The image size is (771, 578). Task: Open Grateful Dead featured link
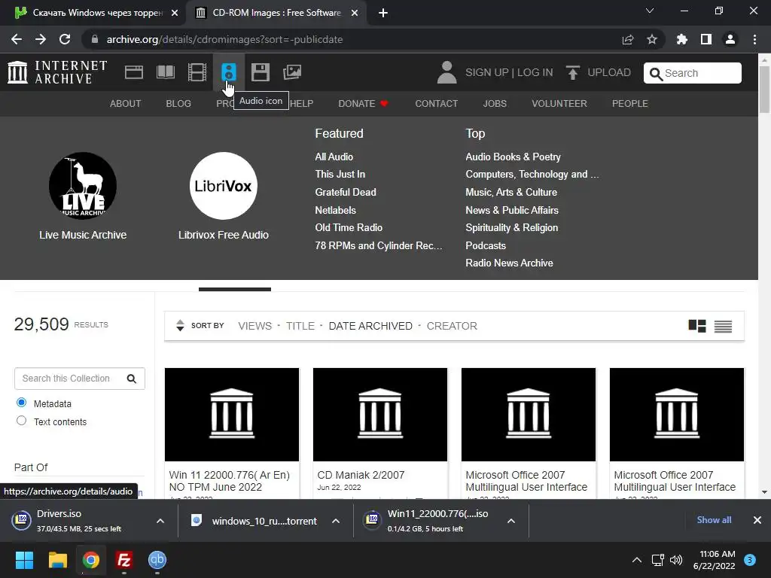click(346, 192)
